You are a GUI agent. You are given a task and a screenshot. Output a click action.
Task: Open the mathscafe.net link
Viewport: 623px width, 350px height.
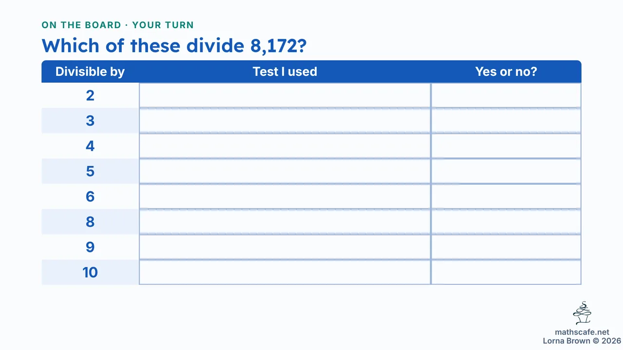[582, 332]
